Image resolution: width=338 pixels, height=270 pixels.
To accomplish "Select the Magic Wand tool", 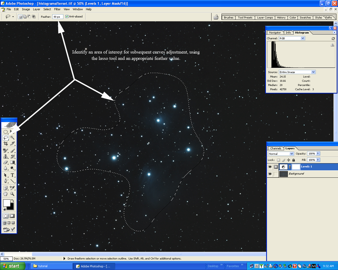I will pos(12,137).
